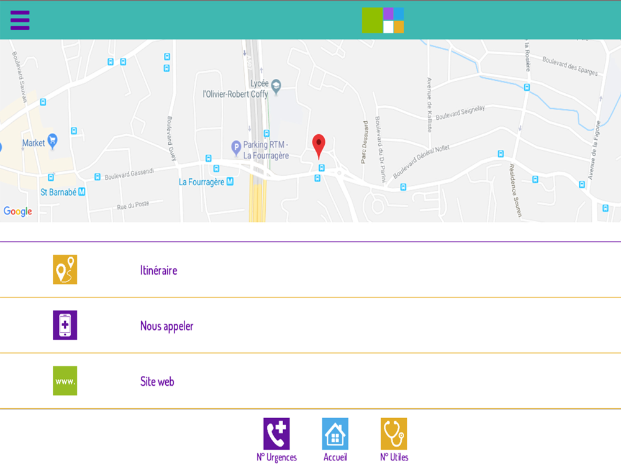The height and width of the screenshot is (466, 621).
Task: Tap Parc Dessuard label on map
Action: pos(364,142)
